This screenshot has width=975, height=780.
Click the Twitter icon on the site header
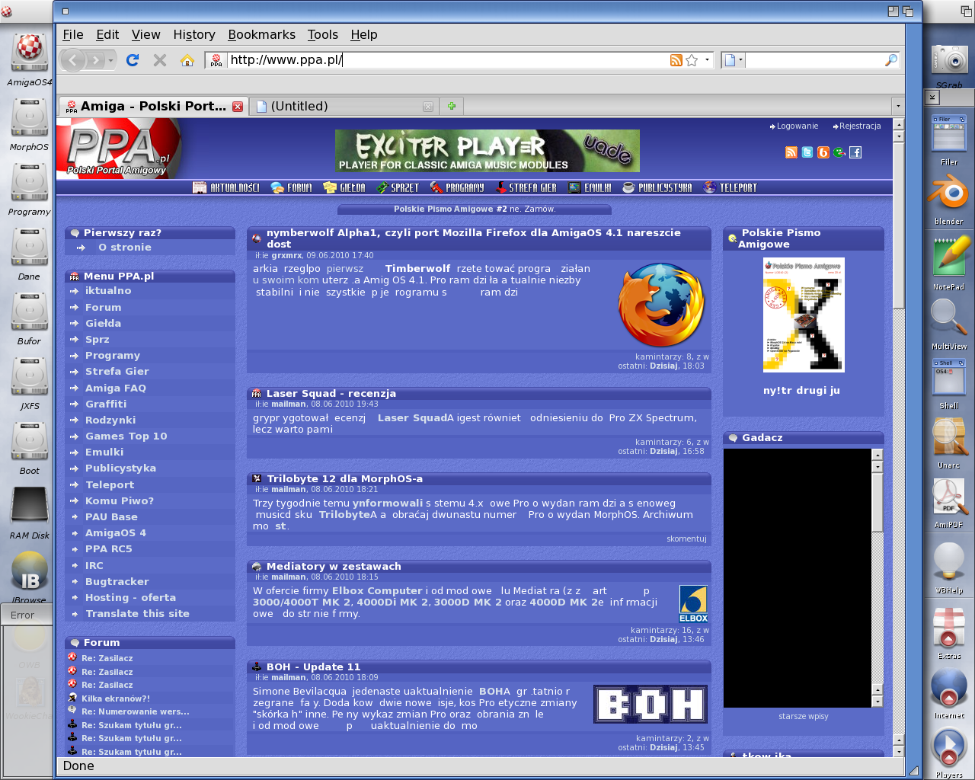807,152
